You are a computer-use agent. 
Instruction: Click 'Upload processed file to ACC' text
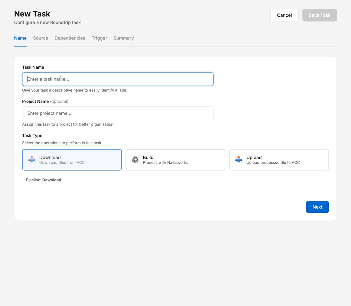(x=273, y=163)
